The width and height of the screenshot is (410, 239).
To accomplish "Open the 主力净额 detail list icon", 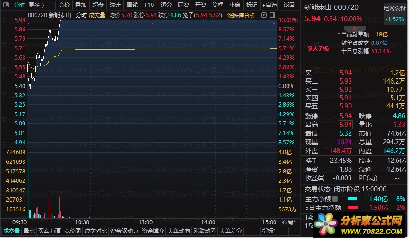I will [x=335, y=199].
